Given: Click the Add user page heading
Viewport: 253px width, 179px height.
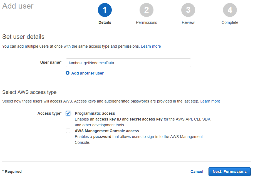Looking at the screenshot, I should coord(18,6).
